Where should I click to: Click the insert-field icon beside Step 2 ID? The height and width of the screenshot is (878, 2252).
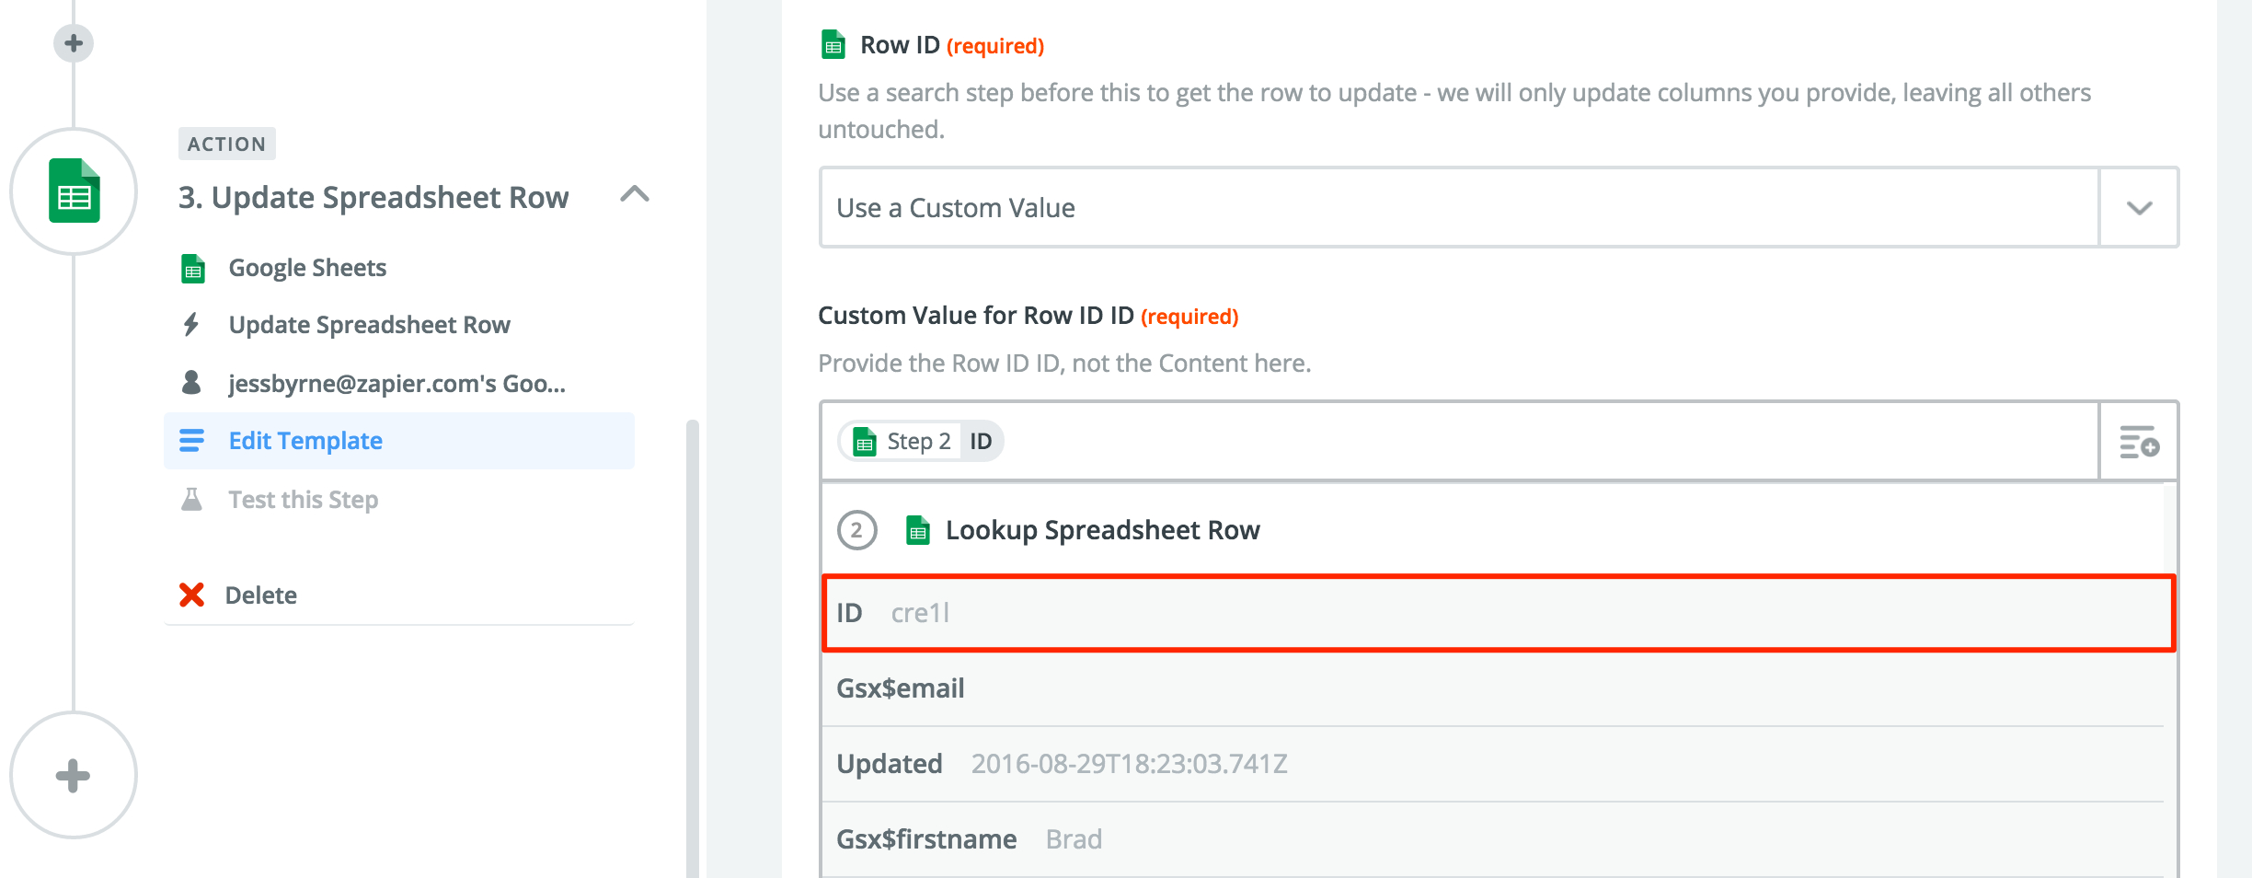[2139, 442]
